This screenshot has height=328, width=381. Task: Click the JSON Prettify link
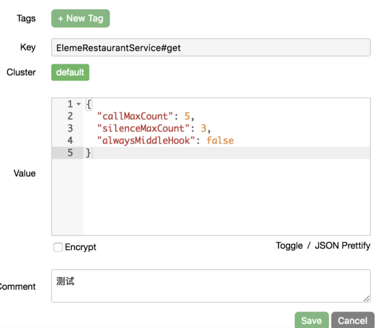pyautogui.click(x=342, y=246)
